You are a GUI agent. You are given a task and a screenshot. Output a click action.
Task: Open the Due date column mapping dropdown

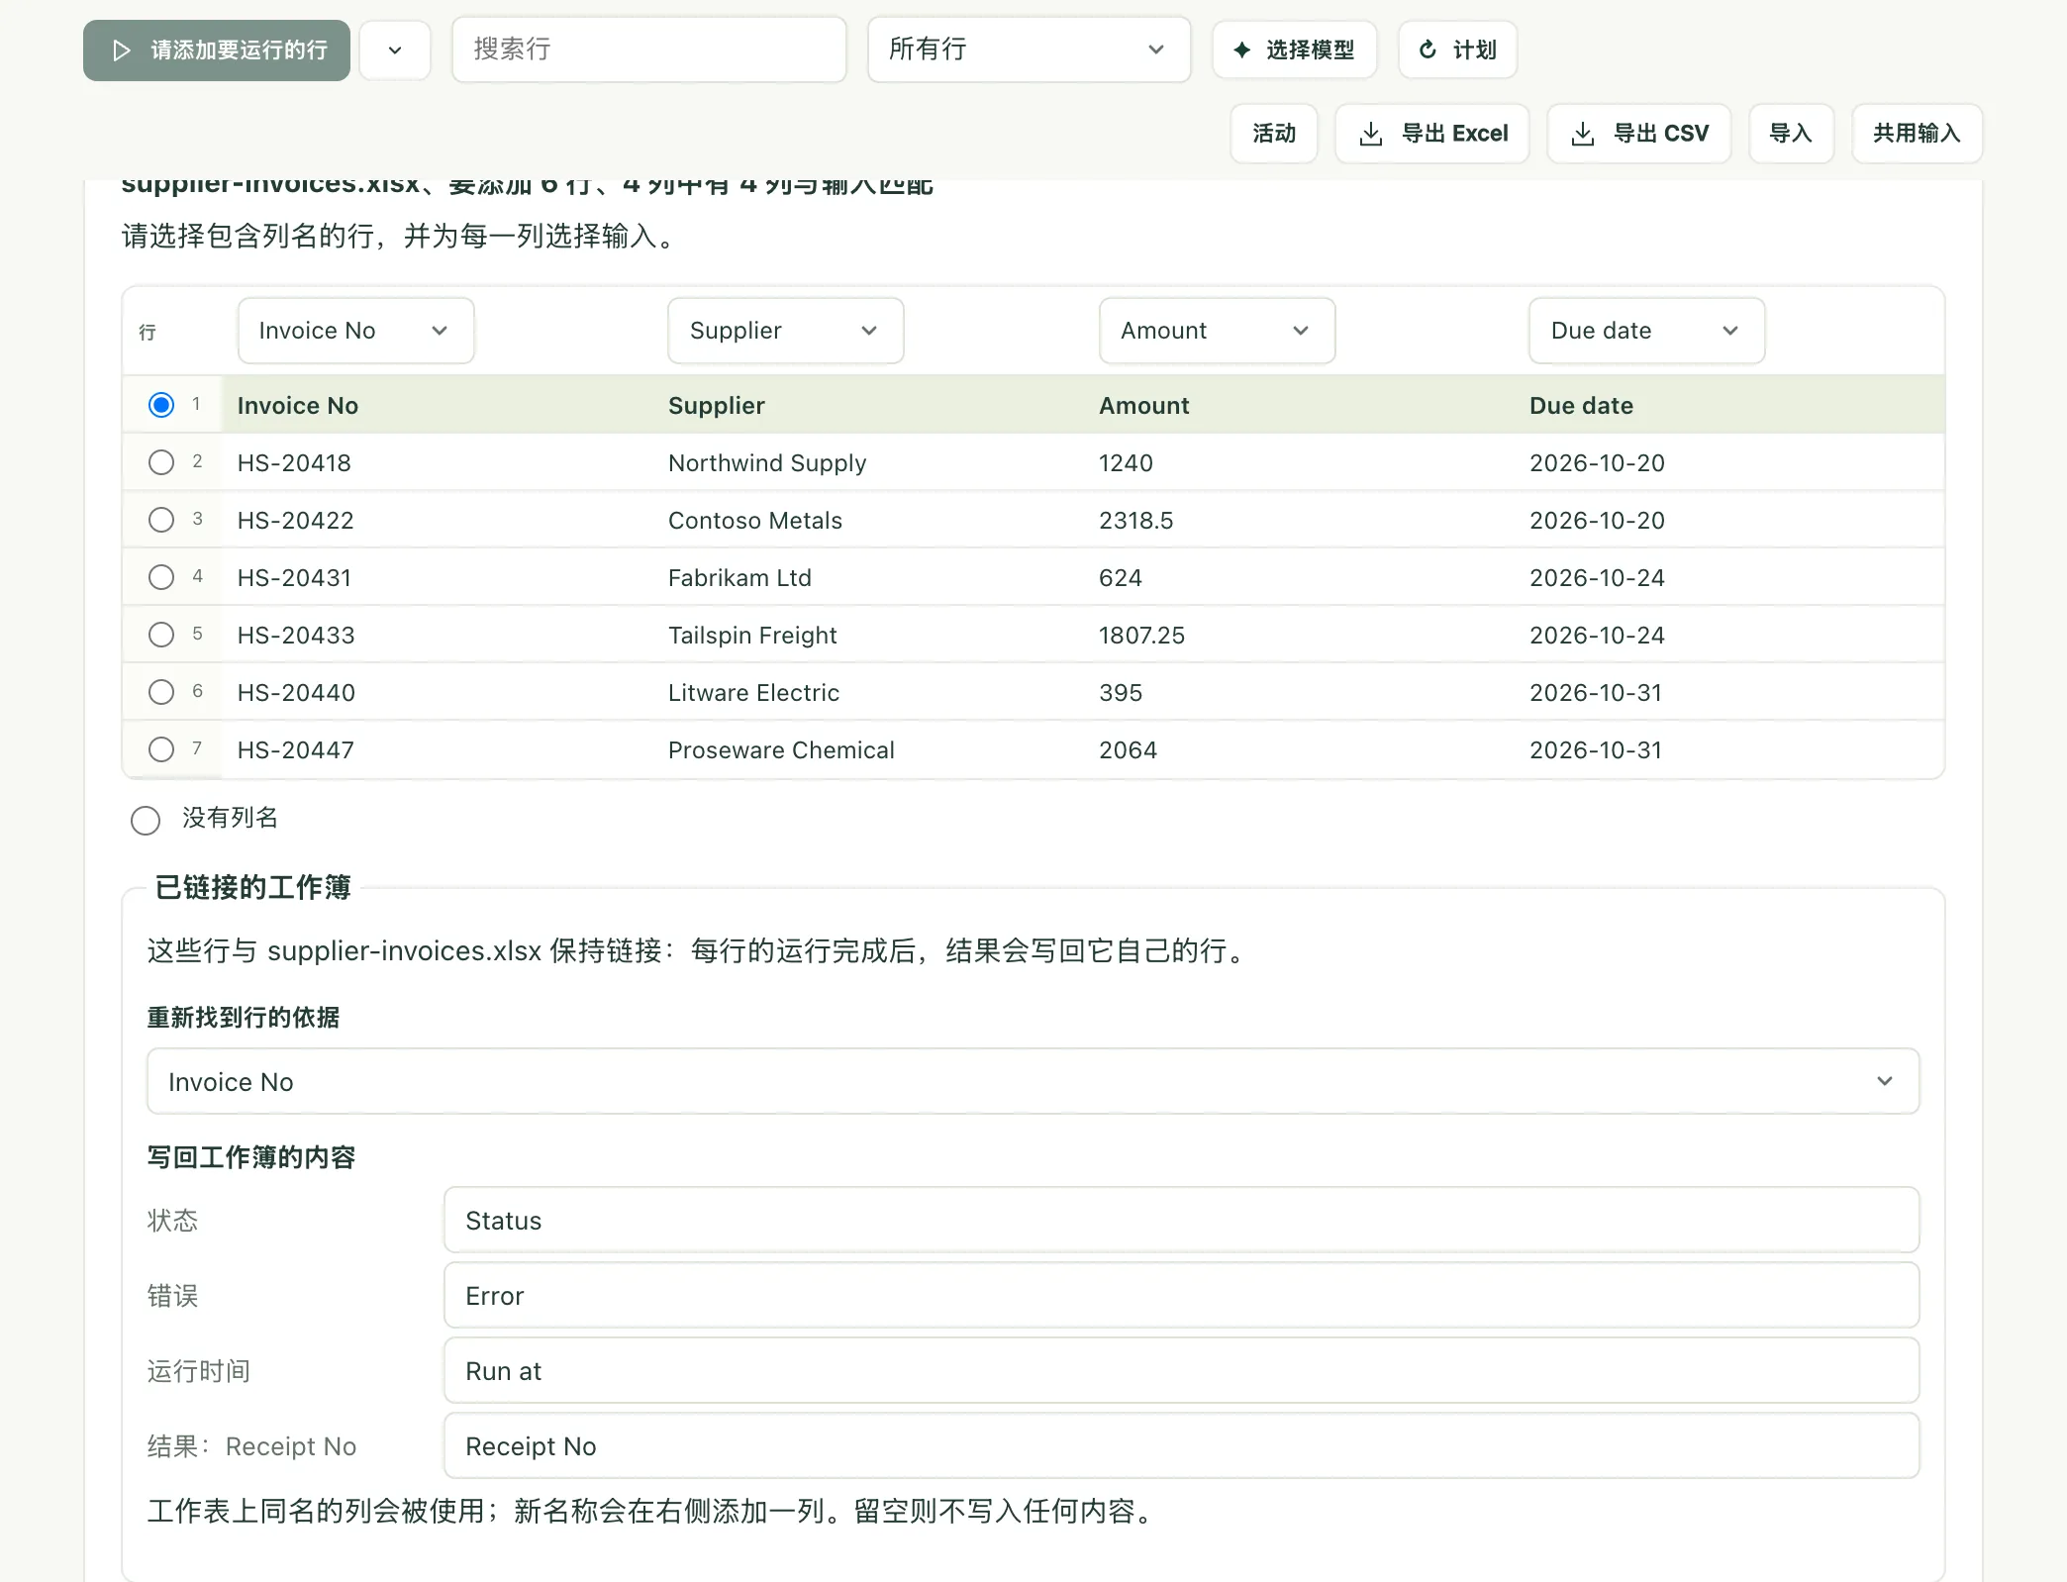[x=1646, y=331]
